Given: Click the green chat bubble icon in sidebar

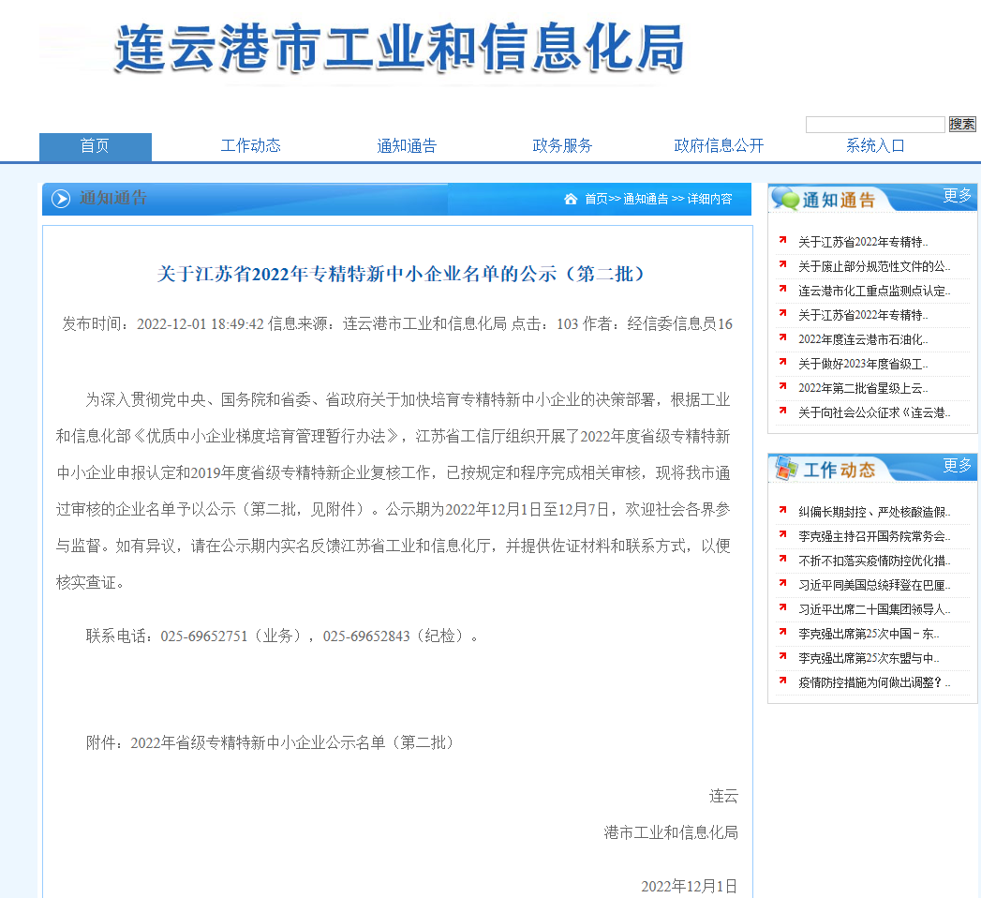Looking at the screenshot, I should click(786, 199).
